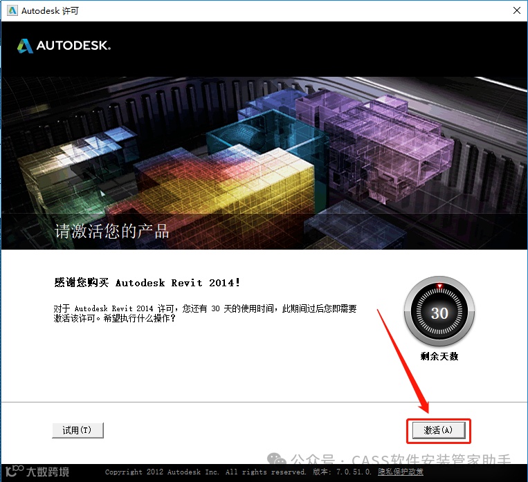Screen dimensions: 528x482
Task: Click the AUTODESK wordmark text
Action: click(73, 46)
